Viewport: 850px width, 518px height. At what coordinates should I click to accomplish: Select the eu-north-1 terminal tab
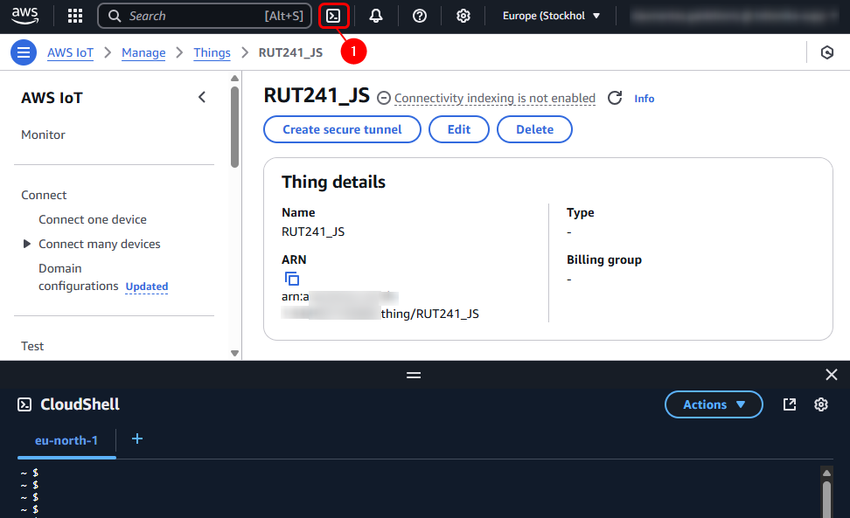click(x=66, y=440)
